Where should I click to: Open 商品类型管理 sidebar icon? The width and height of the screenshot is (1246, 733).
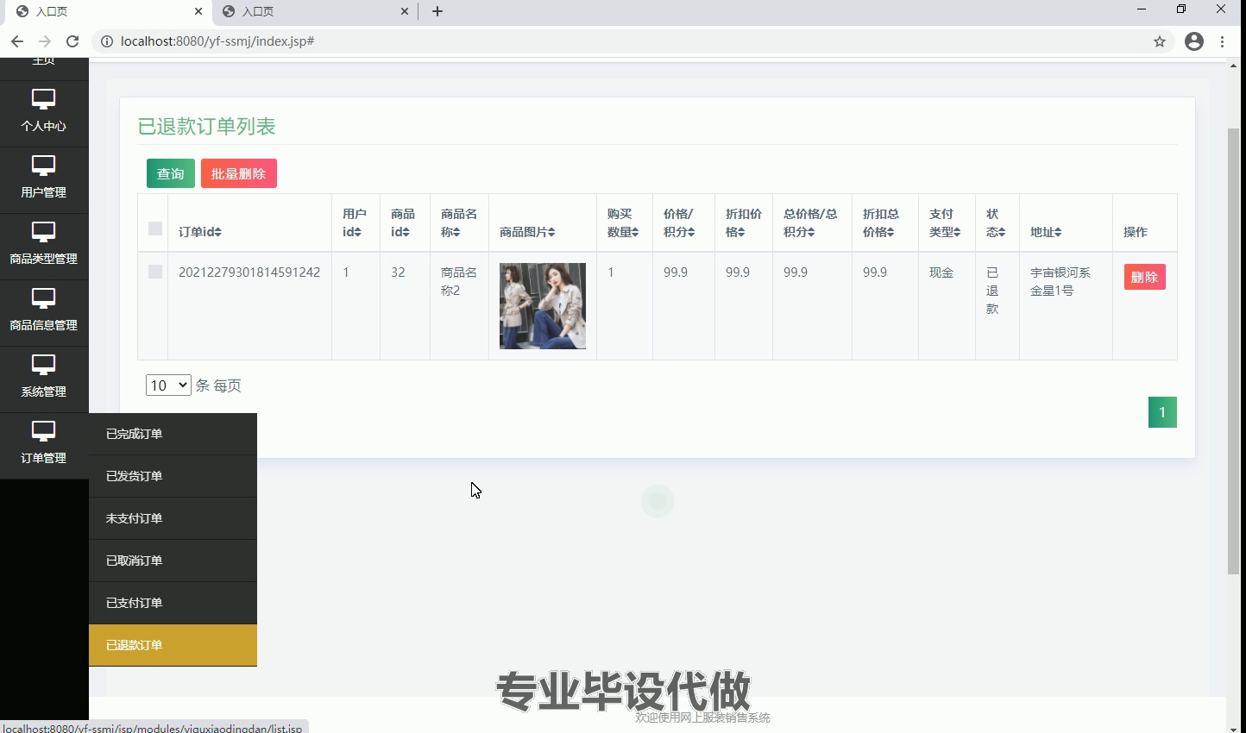pyautogui.click(x=43, y=232)
